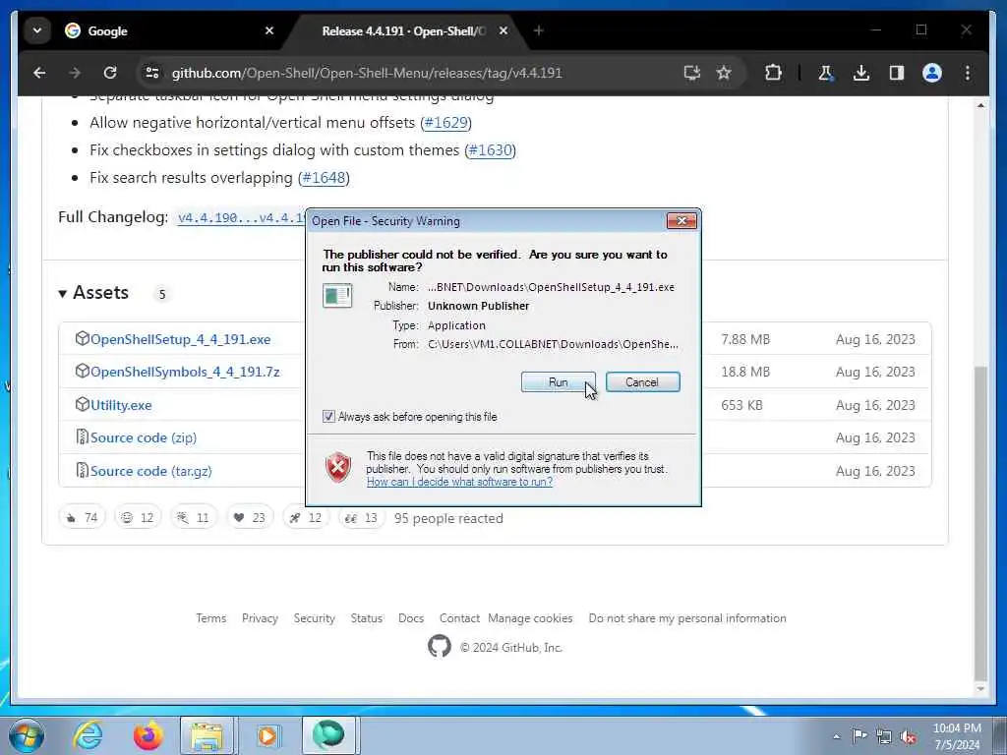Open the Status footer link
Image resolution: width=1007 pixels, height=755 pixels.
367,618
